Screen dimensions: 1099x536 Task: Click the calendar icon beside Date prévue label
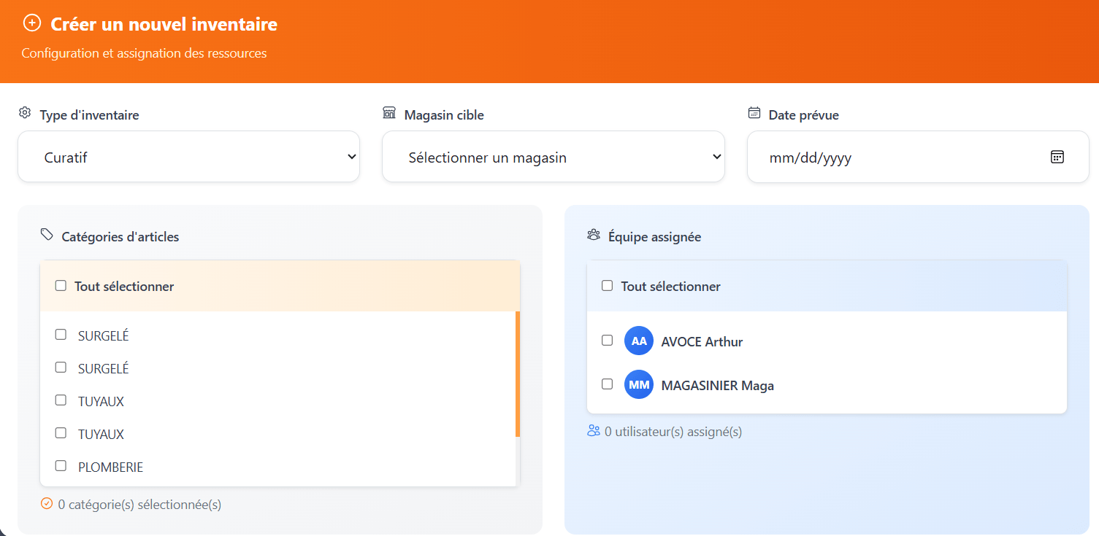click(754, 113)
